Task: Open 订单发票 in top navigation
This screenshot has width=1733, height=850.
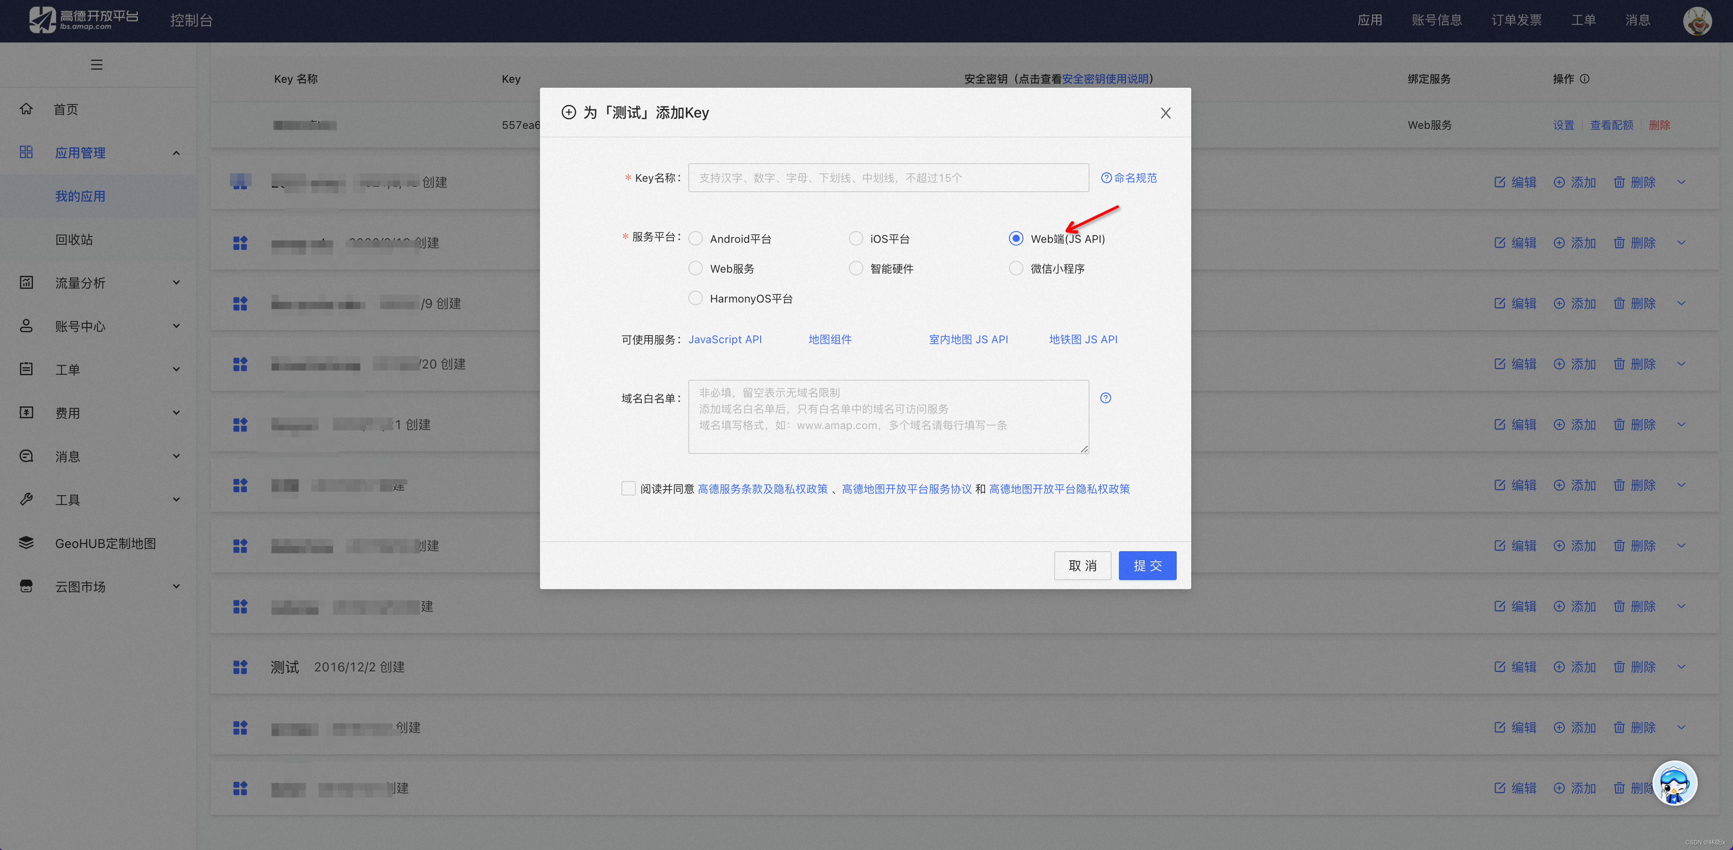Action: (1516, 20)
